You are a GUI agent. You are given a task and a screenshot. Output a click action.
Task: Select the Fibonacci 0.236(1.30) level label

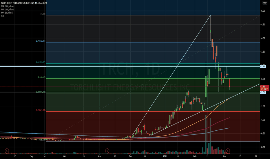(x=41, y=110)
